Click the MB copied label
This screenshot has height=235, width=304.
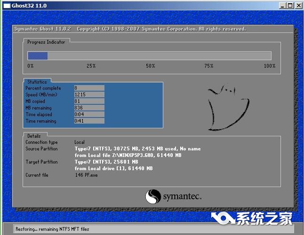click(35, 101)
